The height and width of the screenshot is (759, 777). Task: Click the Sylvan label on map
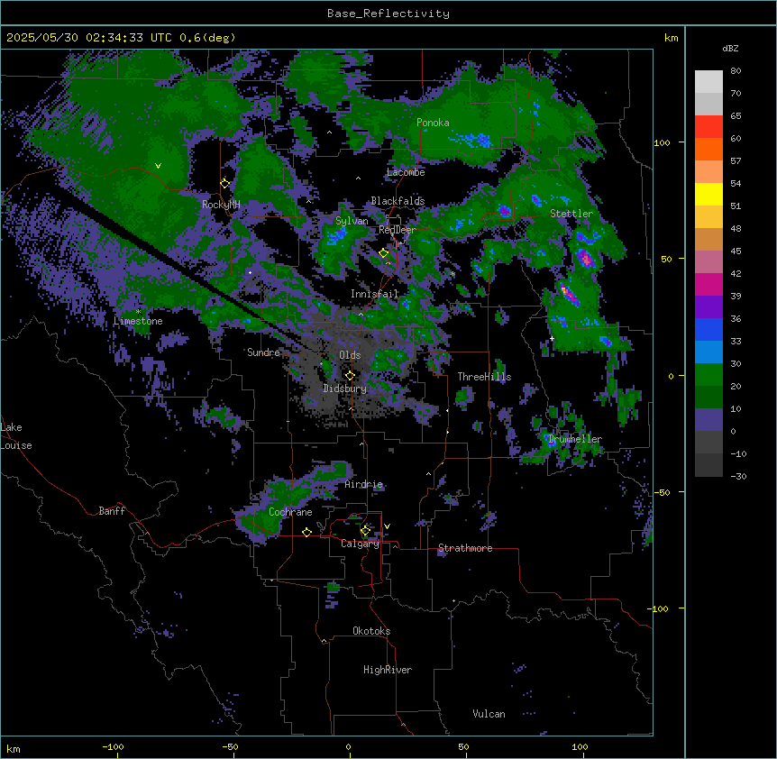pyautogui.click(x=352, y=221)
